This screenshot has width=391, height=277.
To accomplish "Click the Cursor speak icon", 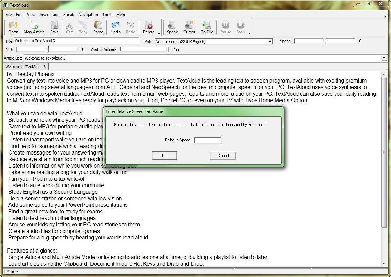I will 189,28.
